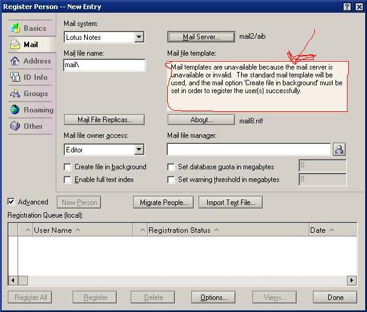
Task: Click the Mail envelope sidebar icon
Action: (15, 44)
